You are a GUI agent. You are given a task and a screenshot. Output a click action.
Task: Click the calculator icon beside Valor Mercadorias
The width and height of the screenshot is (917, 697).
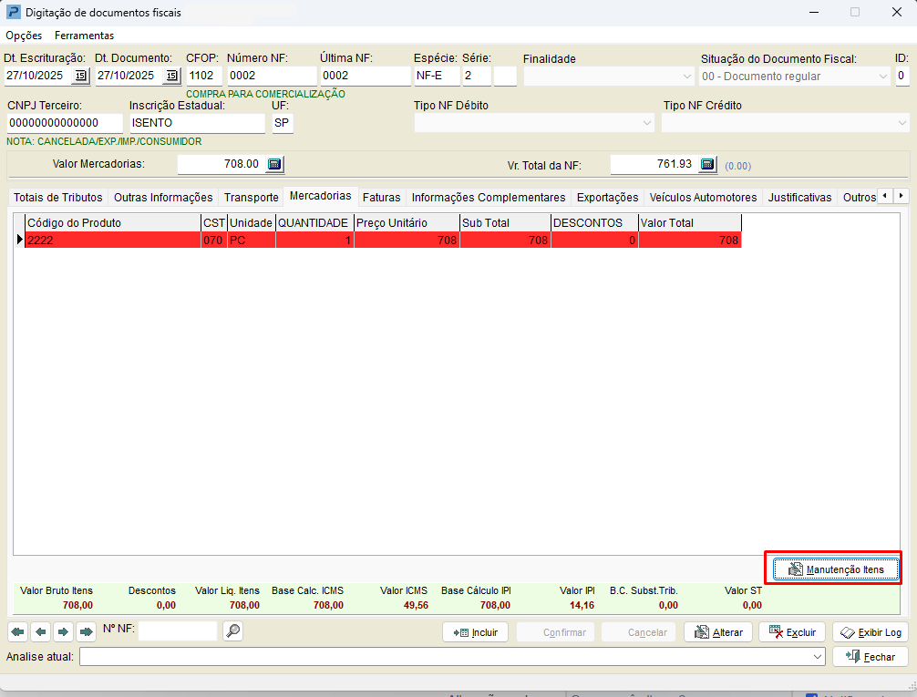click(275, 165)
